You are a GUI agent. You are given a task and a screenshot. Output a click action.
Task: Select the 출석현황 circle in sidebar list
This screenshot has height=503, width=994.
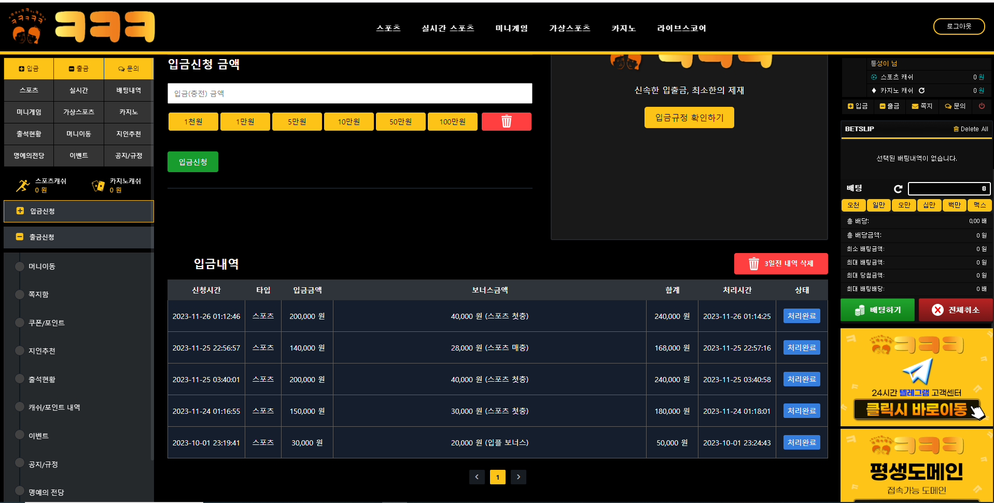click(x=20, y=379)
